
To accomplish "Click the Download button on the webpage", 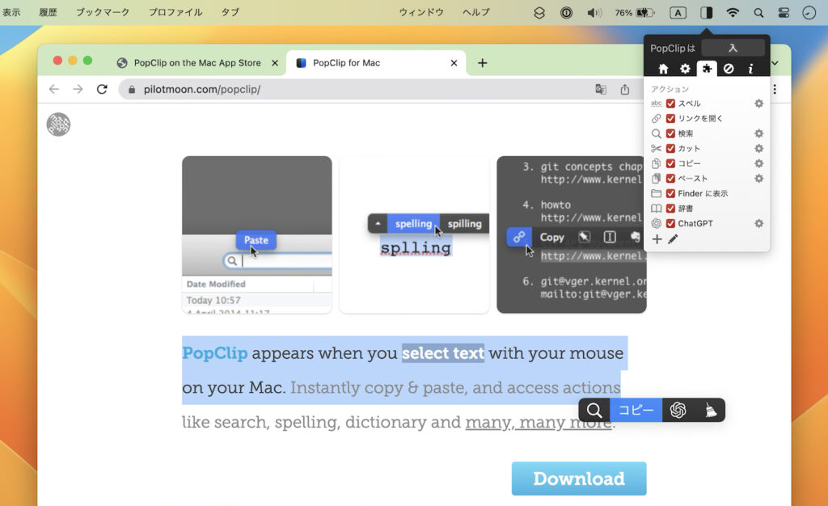I will pyautogui.click(x=579, y=478).
